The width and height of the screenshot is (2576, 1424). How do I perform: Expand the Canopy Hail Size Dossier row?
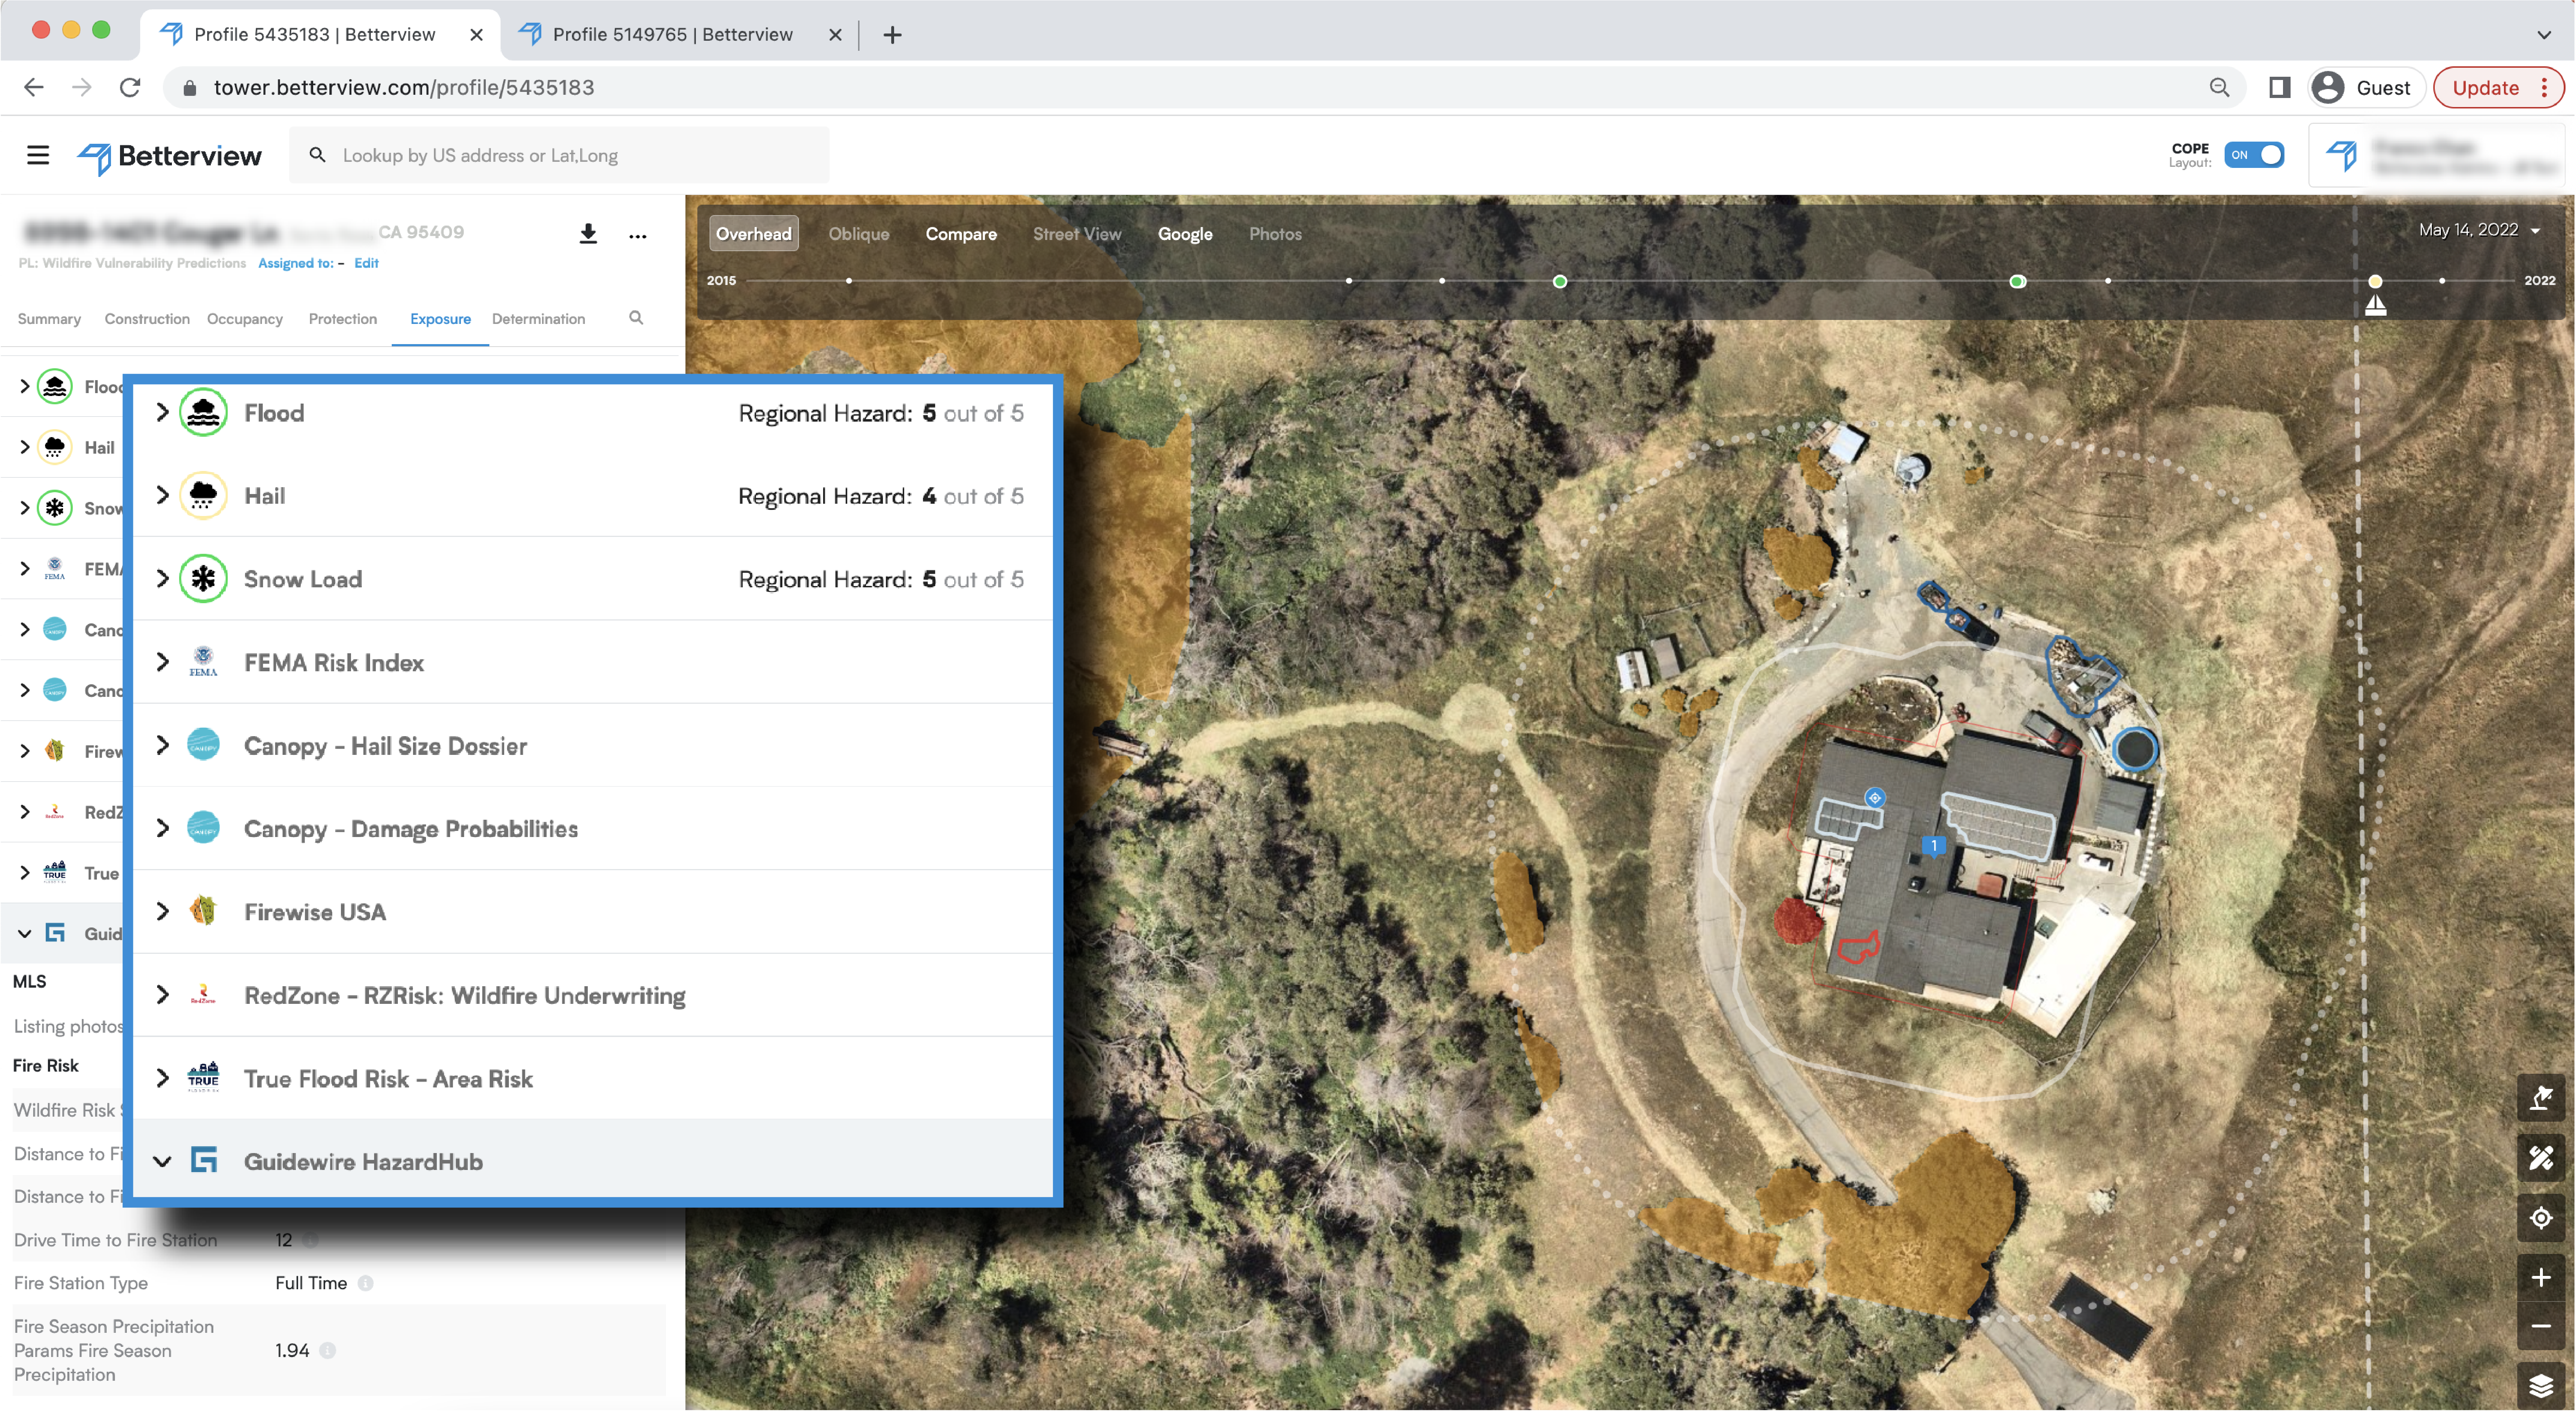(x=163, y=745)
